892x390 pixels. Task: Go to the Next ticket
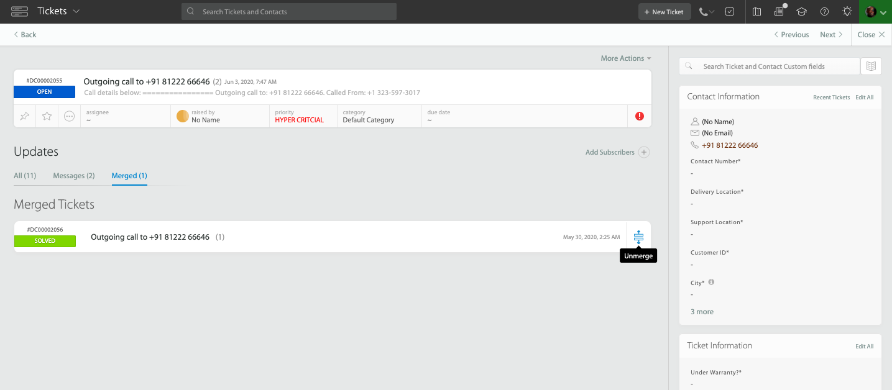(x=831, y=35)
